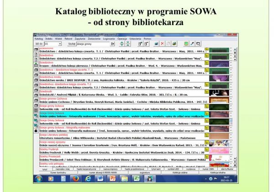Click the magnifier search toolbar icon
The width and height of the screenshot is (274, 192).
tap(198, 44)
